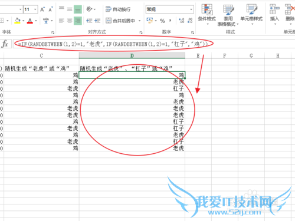
Task: Click the increase font size icon
Action: pos(42,9)
